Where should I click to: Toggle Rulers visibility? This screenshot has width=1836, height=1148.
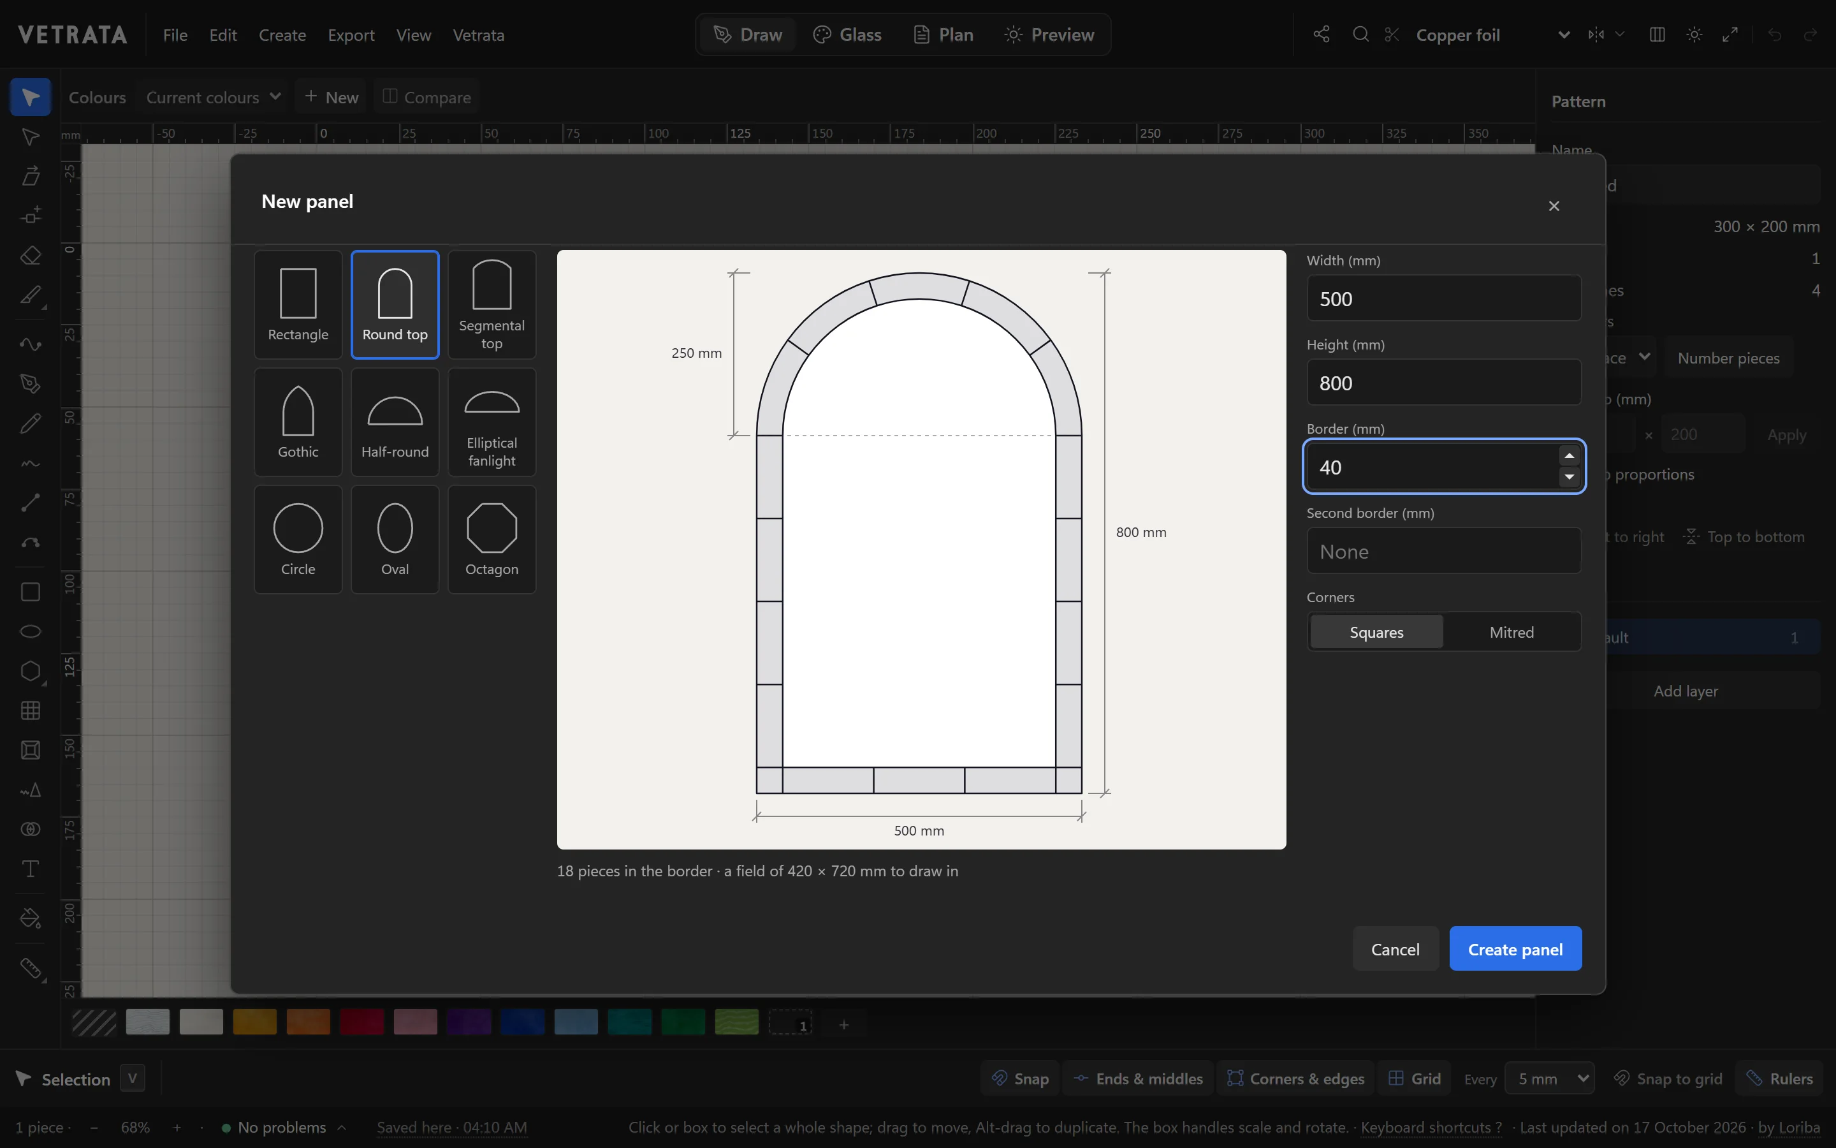click(1779, 1078)
